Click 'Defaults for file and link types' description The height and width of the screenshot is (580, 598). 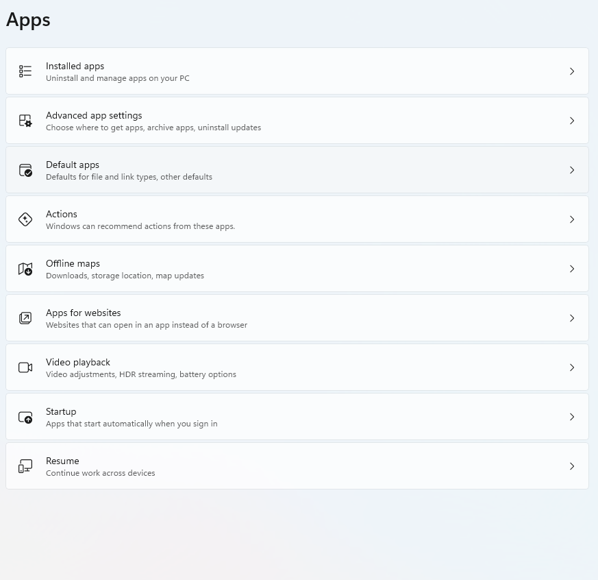(x=101, y=177)
